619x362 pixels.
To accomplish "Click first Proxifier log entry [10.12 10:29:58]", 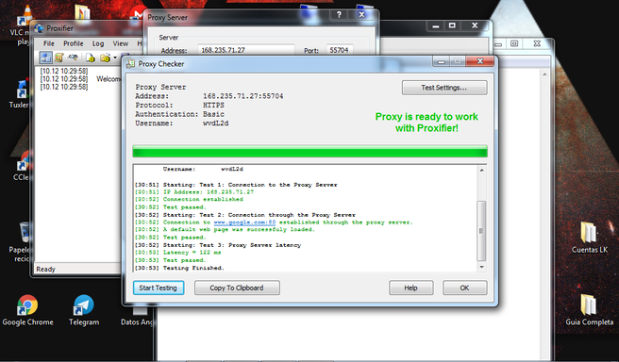I will [x=64, y=71].
